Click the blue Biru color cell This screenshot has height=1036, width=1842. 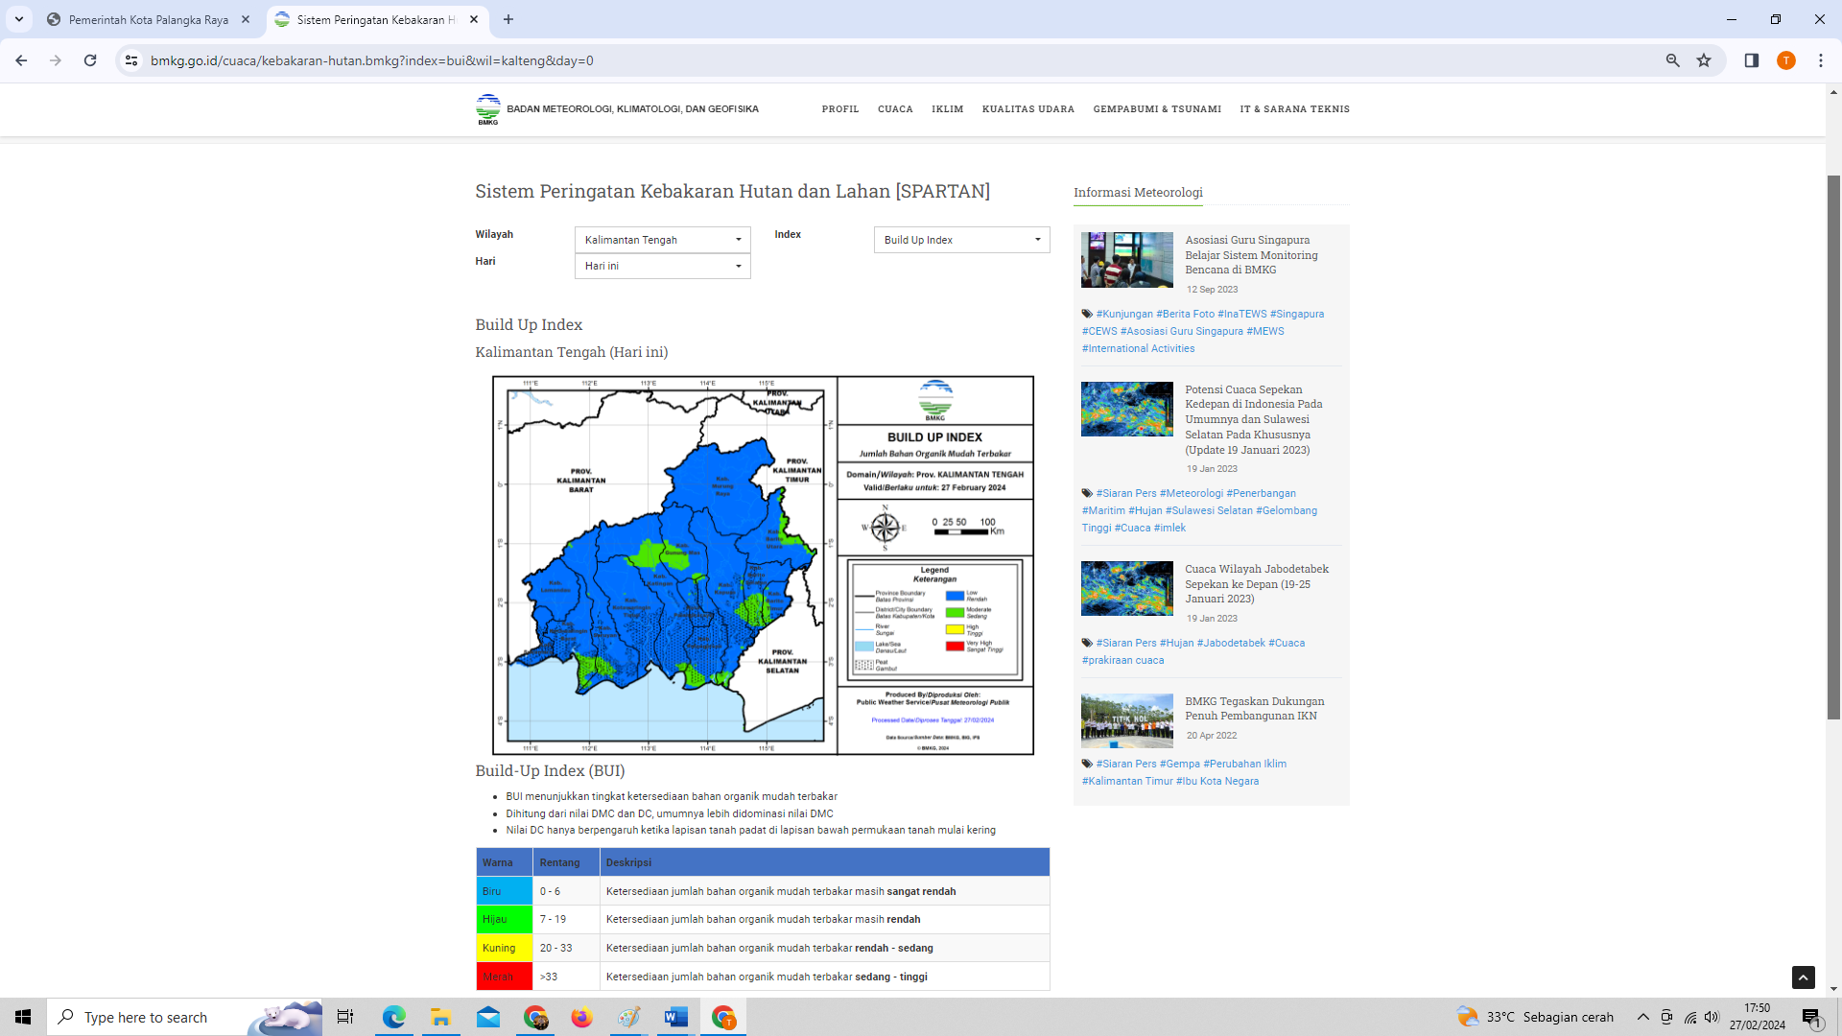coord(505,891)
